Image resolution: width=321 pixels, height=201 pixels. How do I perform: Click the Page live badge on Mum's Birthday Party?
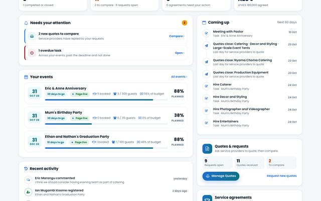pos(80,118)
